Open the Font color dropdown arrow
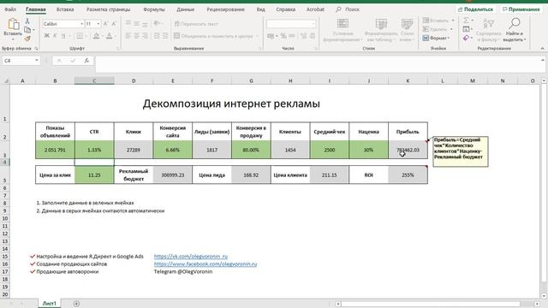 116,36
